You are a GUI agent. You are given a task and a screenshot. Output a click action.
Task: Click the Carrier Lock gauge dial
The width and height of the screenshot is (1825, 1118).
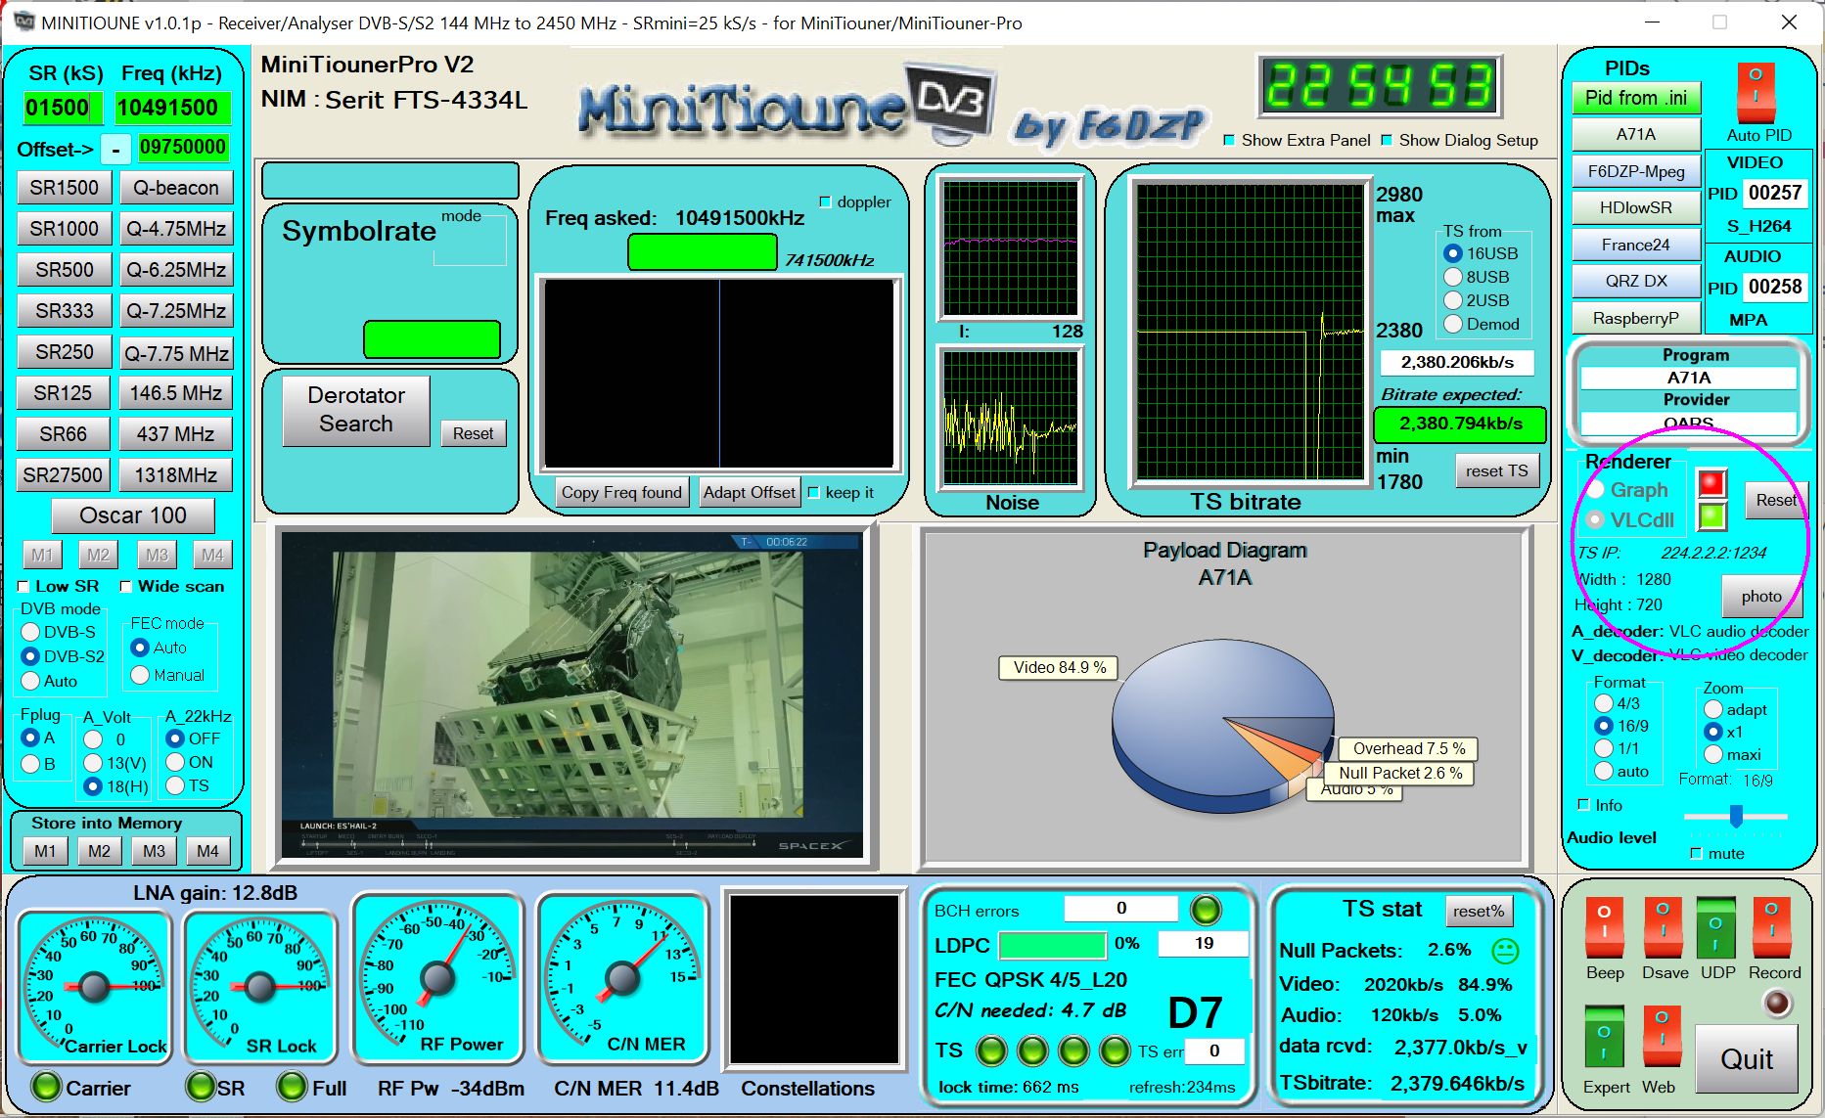pos(95,987)
